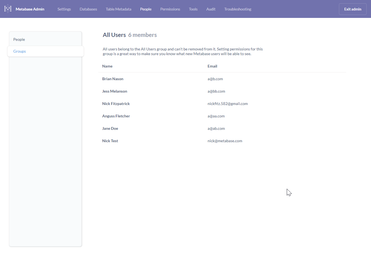The width and height of the screenshot is (371, 256).
Task: Click on user Brian Nason
Action: (x=113, y=79)
